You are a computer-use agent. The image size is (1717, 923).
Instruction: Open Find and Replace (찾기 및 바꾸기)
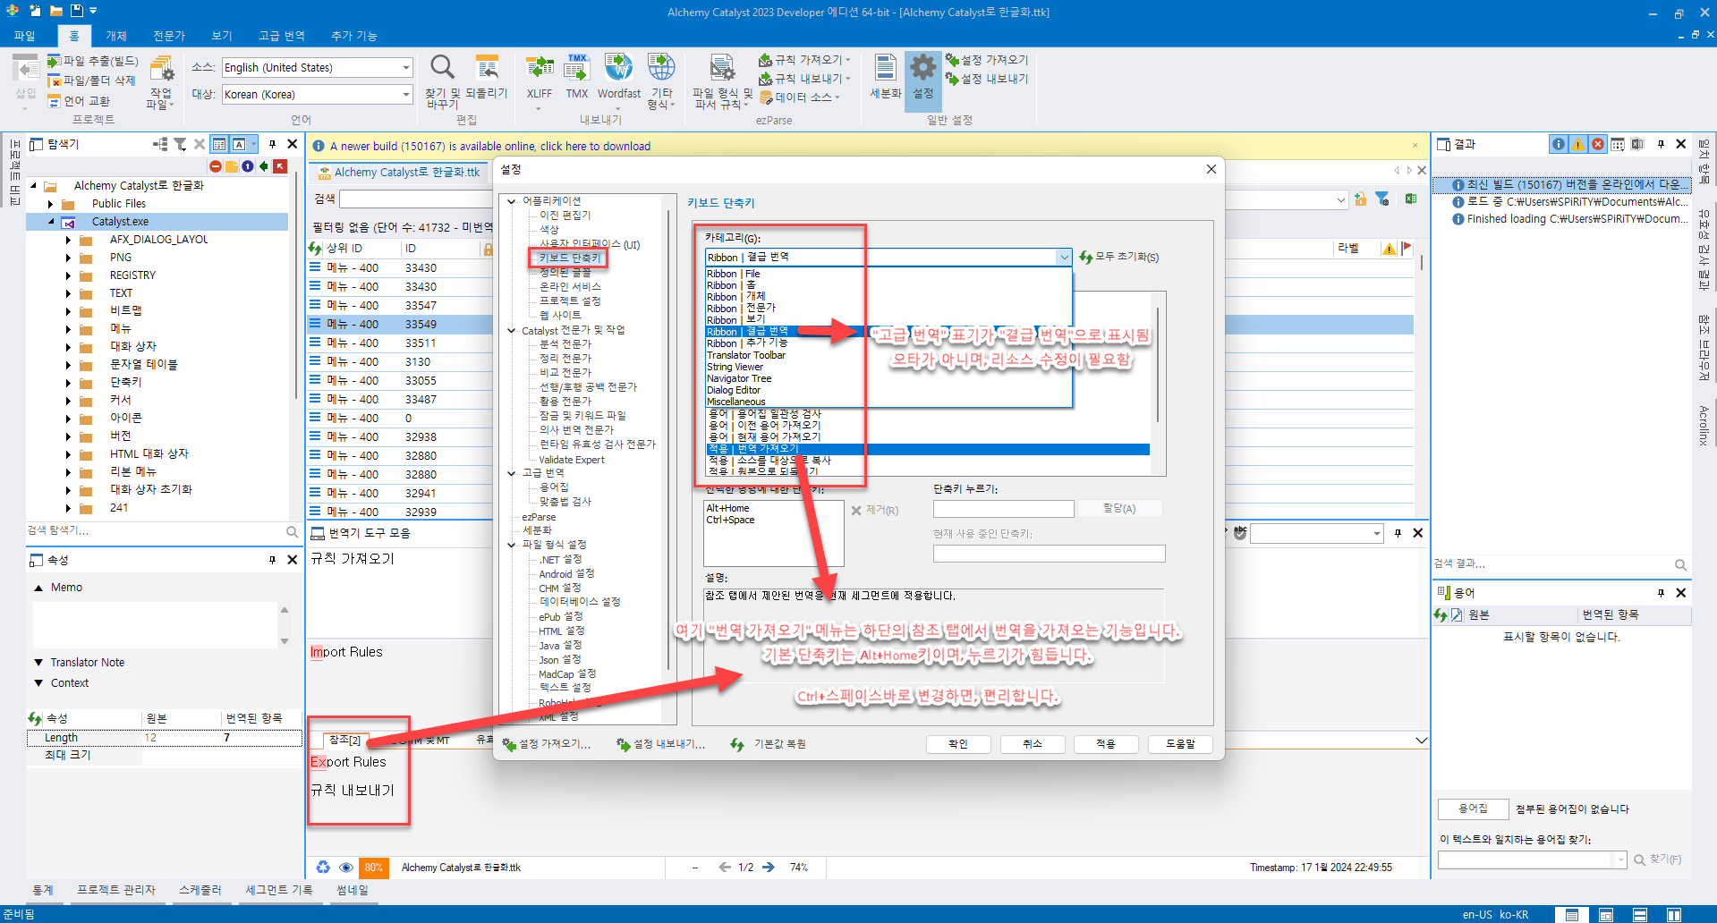[442, 80]
